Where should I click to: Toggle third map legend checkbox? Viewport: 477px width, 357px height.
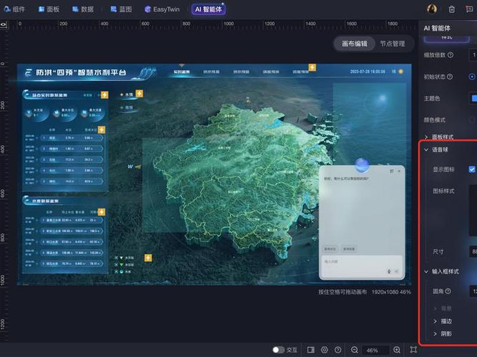(x=116, y=272)
